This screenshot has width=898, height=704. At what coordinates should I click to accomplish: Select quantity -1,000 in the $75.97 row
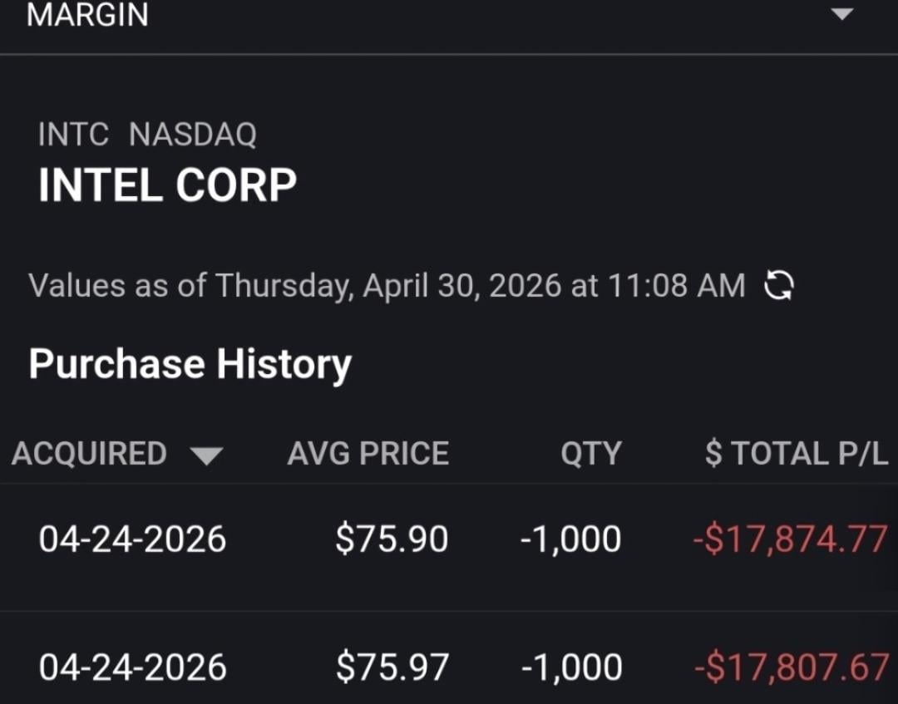(x=570, y=667)
